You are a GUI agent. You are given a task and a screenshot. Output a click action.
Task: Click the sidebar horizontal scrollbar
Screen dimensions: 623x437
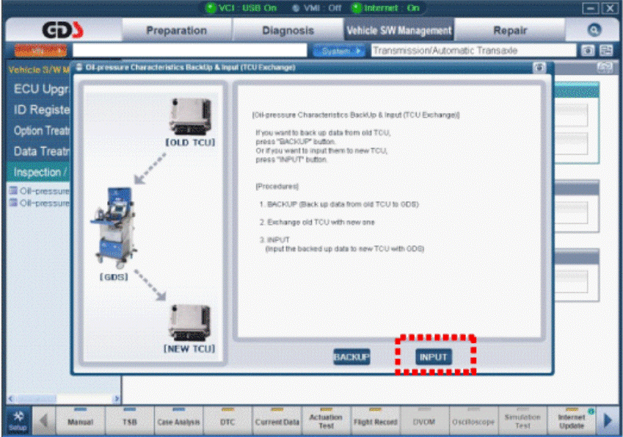(64, 398)
